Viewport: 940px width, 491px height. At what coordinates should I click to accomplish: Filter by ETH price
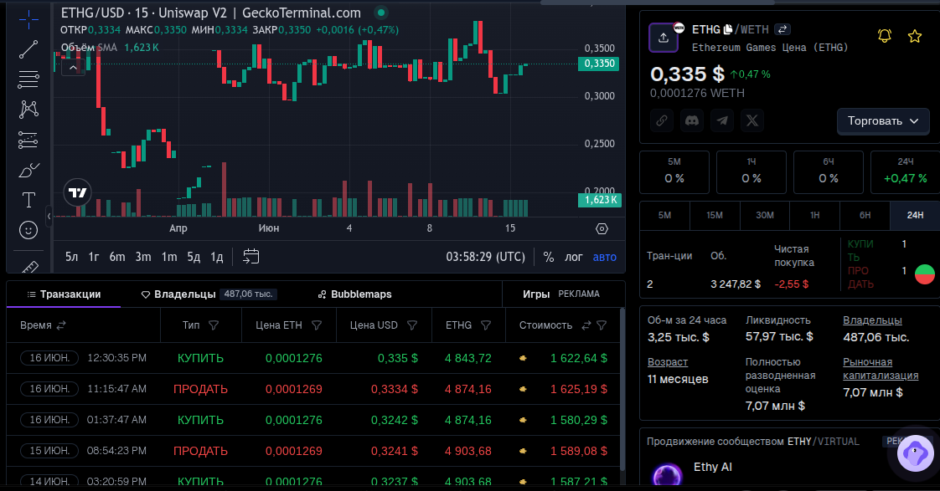click(317, 325)
